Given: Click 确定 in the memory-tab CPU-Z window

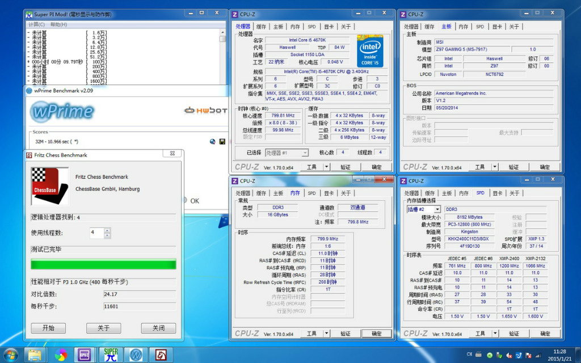Looking at the screenshot, I should [377, 334].
